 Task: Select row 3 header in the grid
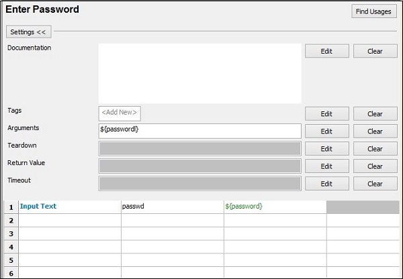(11, 233)
